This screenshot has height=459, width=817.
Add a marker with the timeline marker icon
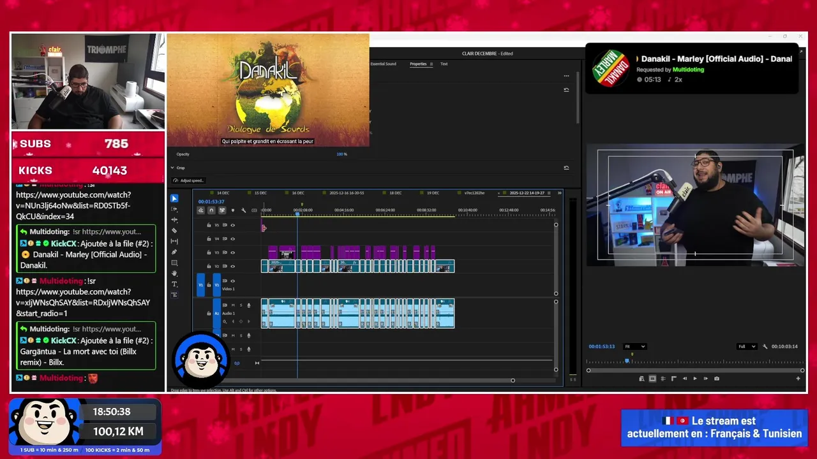[x=232, y=210]
